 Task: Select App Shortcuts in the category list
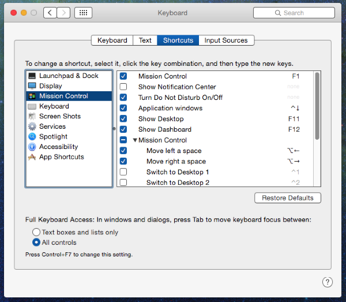[x=69, y=157]
